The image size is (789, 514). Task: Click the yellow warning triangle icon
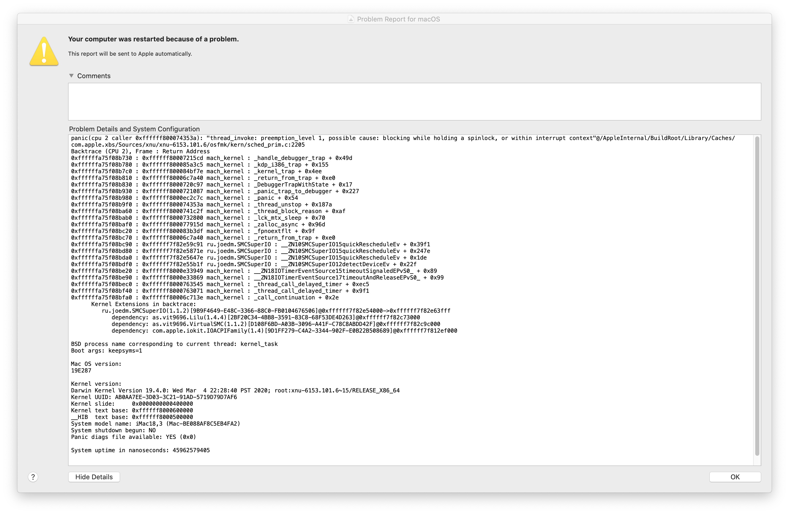pyautogui.click(x=44, y=51)
